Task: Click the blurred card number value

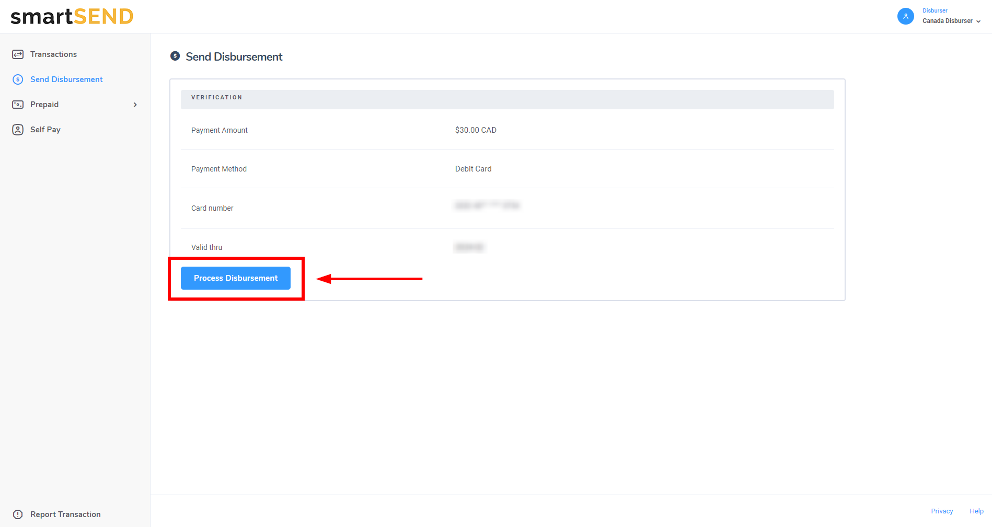Action: pyautogui.click(x=487, y=206)
